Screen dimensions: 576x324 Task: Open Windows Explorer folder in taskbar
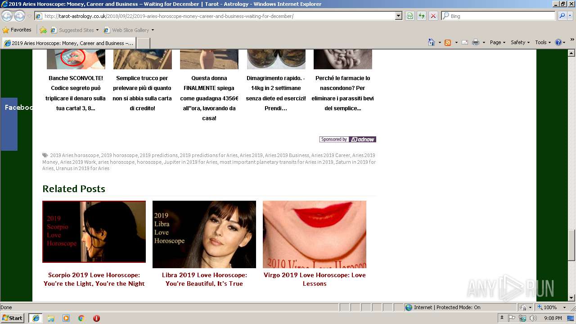51,318
